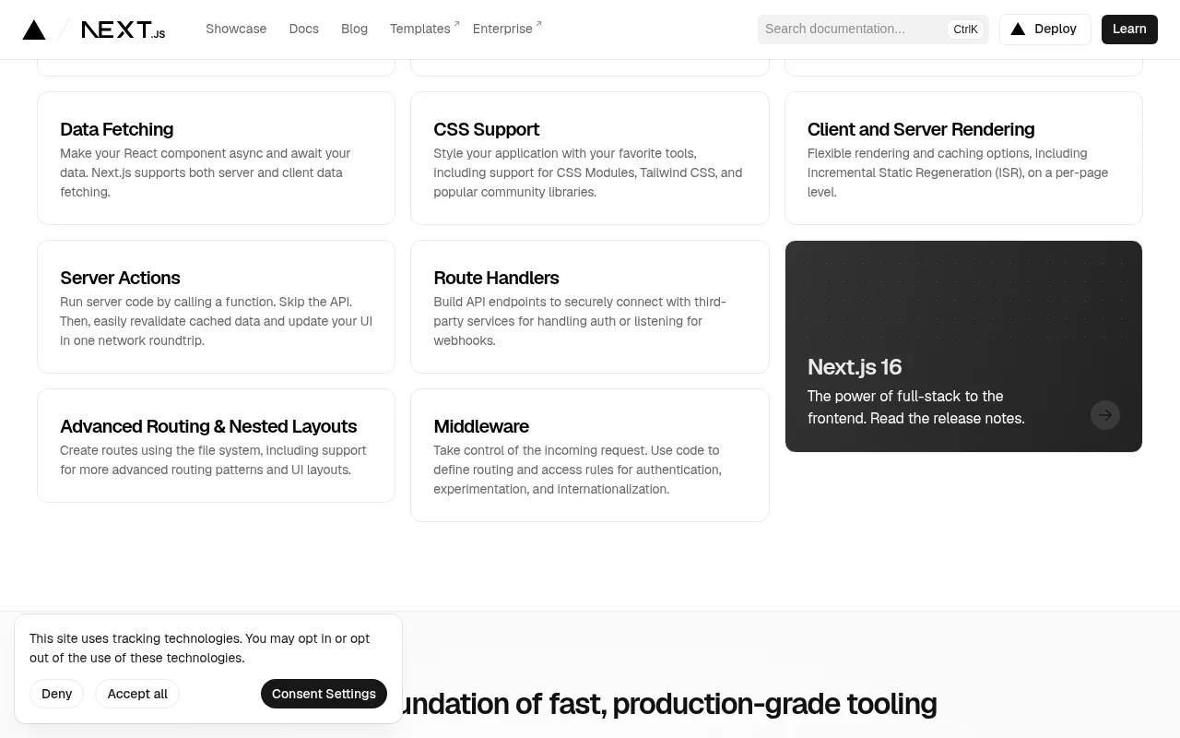Click the arrow icon on Next.js 16 card

(1104, 415)
